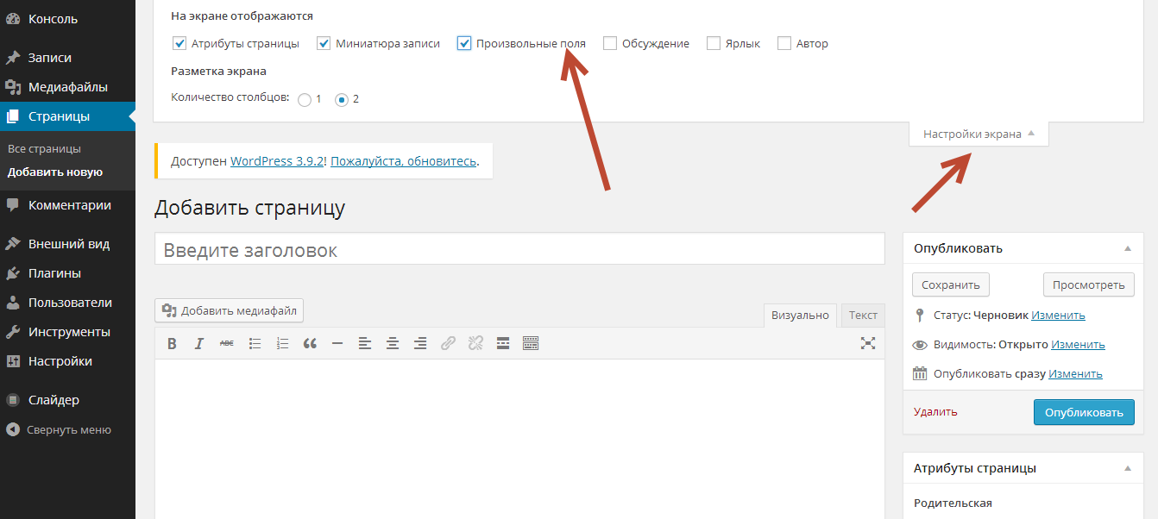Viewport: 1158px width, 519px height.
Task: Click the blue Опубликовать button
Action: (1084, 412)
